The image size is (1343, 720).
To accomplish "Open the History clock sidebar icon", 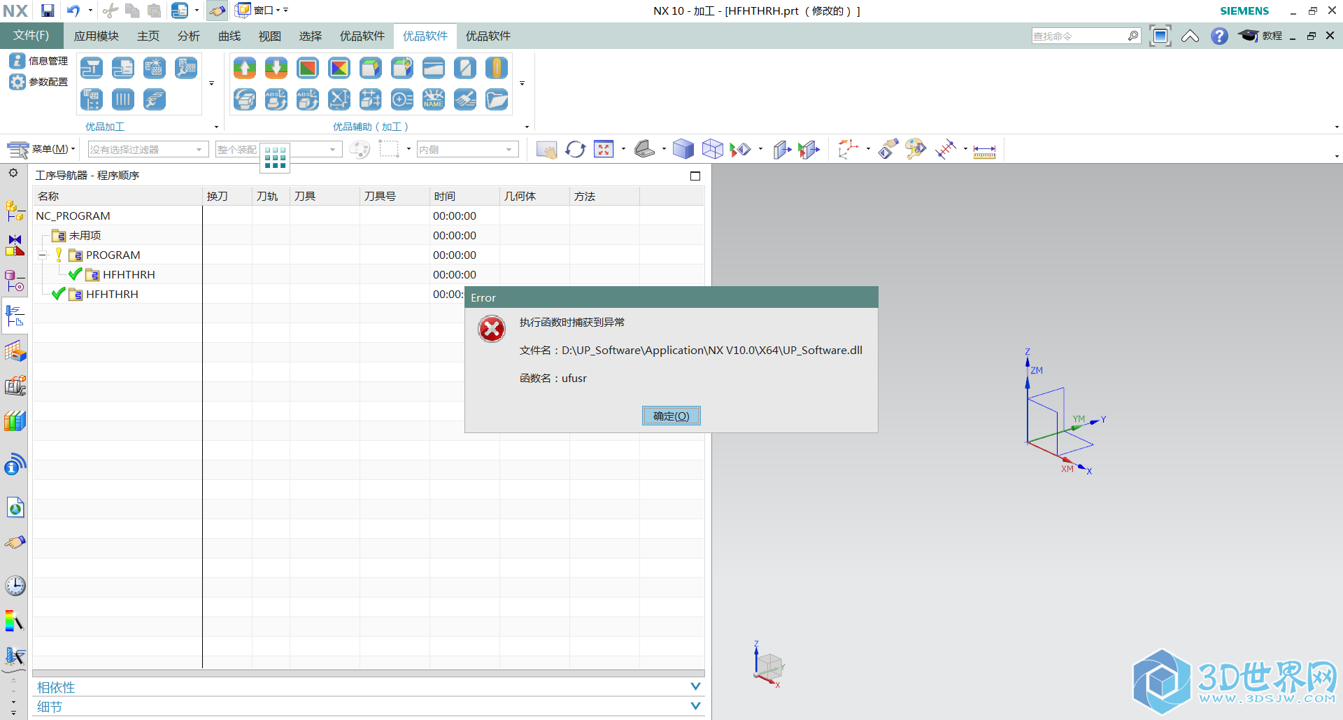I will tap(15, 586).
